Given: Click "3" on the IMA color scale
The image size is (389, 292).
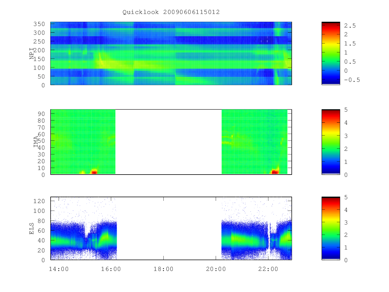Looking at the screenshot, I should tap(346, 136).
